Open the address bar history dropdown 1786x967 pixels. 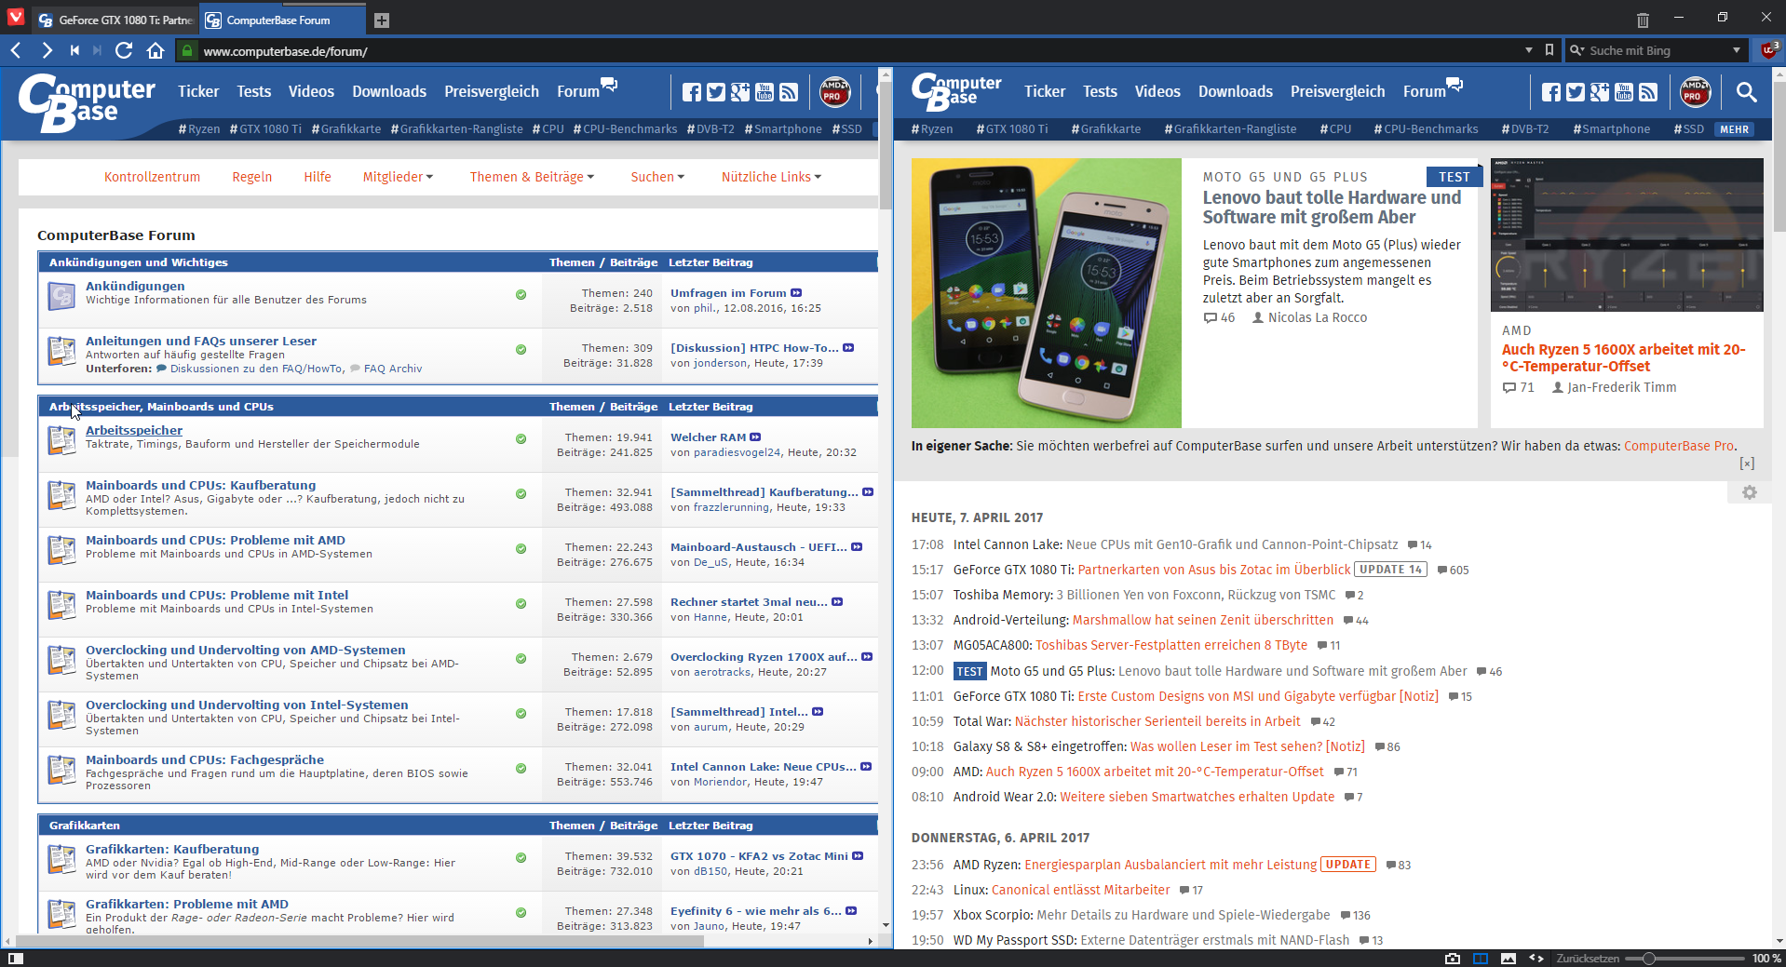click(x=1528, y=50)
